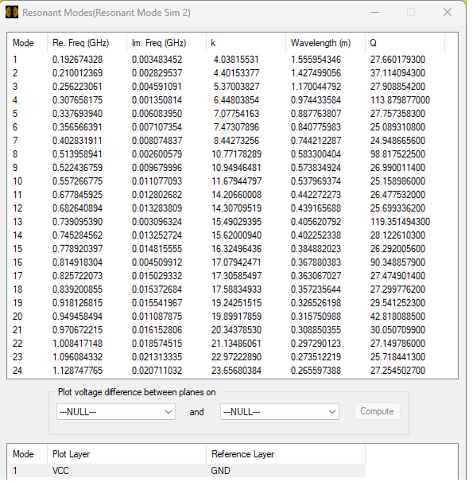Select mode 10 row with frequency 0.557266775
The image size is (472, 485).
point(227,181)
